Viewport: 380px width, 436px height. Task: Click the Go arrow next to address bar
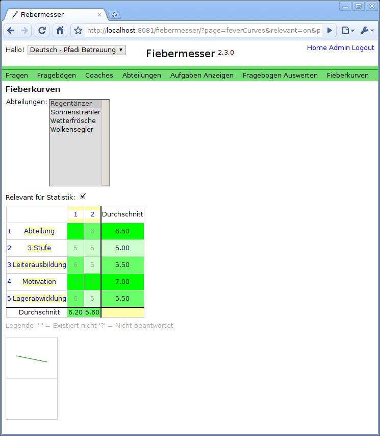pyautogui.click(x=330, y=31)
